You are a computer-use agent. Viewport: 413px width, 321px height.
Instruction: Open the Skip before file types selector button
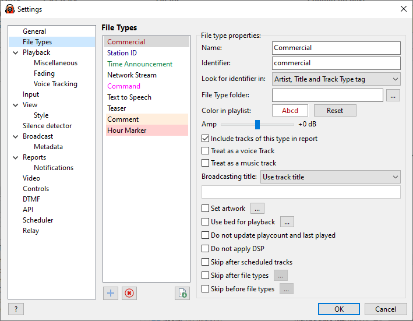[x=287, y=289]
